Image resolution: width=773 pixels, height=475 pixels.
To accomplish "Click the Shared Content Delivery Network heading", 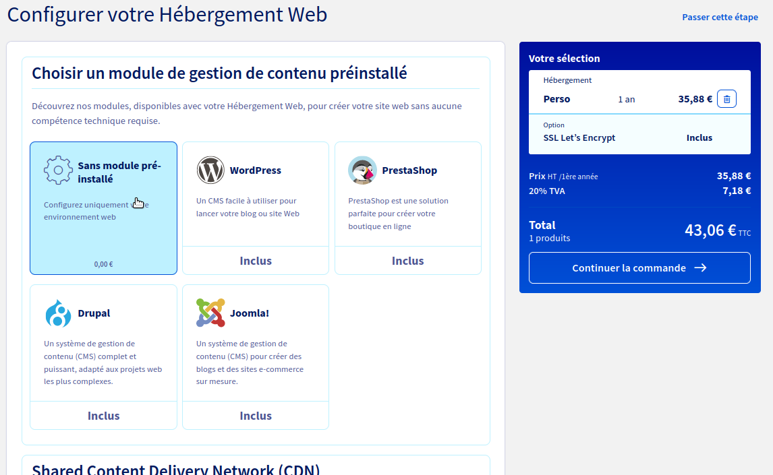I will (x=176, y=469).
